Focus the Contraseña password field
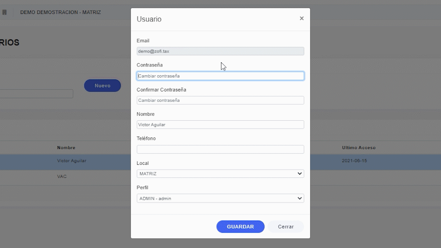The image size is (441, 248). (x=220, y=76)
